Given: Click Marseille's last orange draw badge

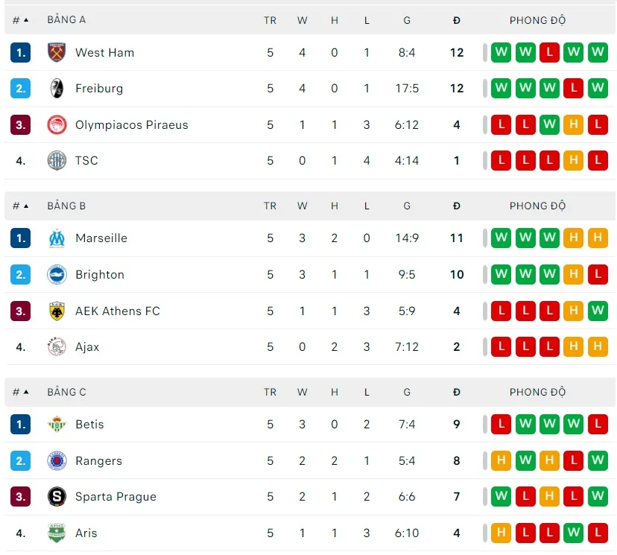Looking at the screenshot, I should pos(598,238).
